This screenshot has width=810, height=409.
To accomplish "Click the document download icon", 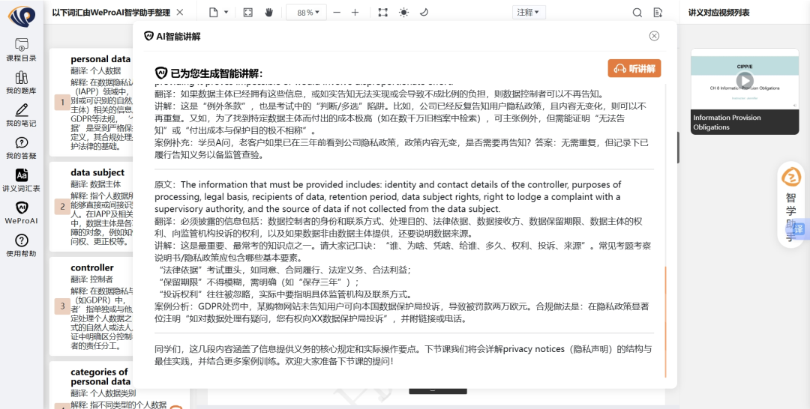I will point(658,13).
